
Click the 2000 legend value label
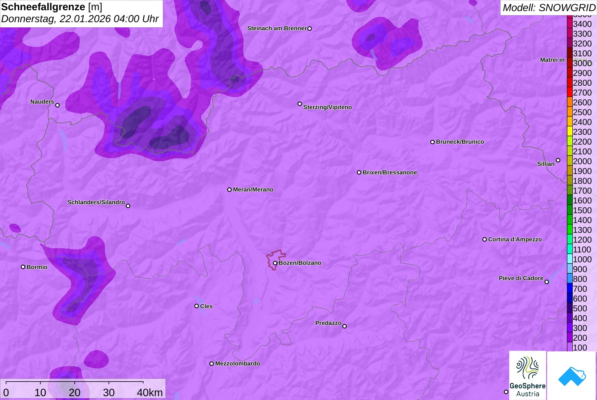(583, 161)
